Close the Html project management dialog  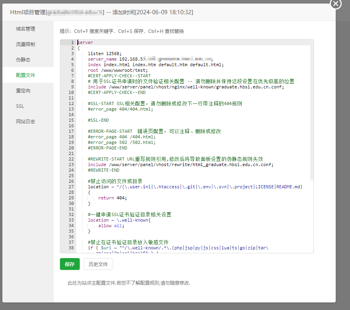pyautogui.click(x=336, y=4)
